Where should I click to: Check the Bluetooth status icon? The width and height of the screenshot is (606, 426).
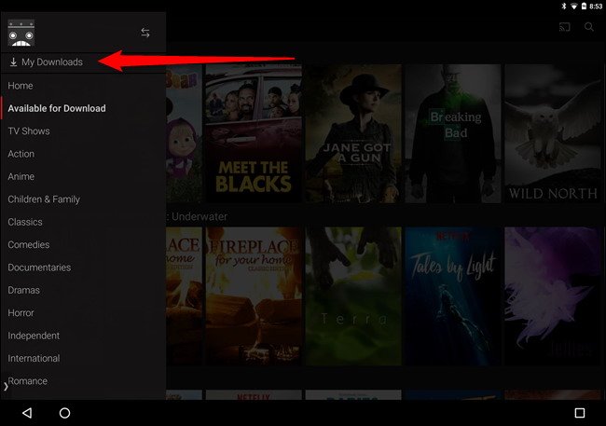(x=564, y=6)
